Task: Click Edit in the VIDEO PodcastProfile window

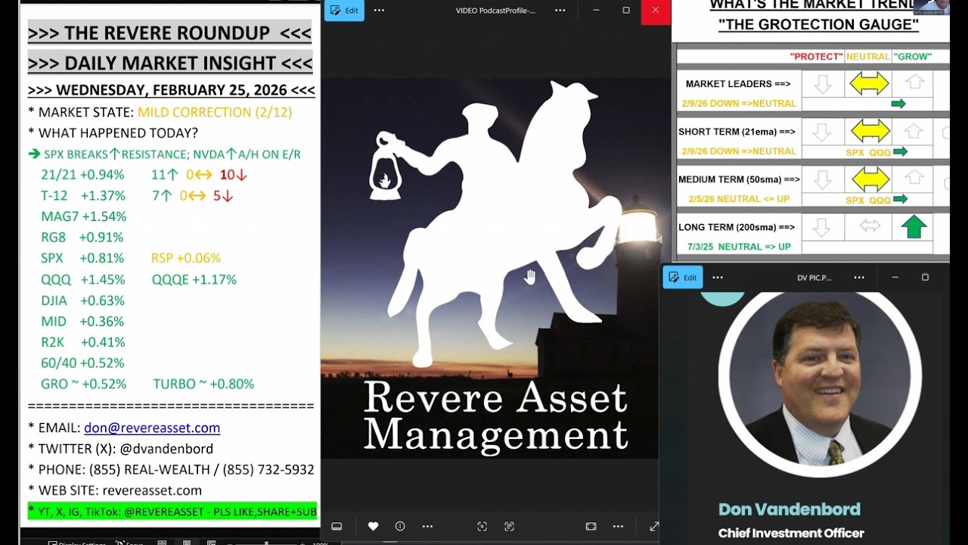Action: coord(344,11)
